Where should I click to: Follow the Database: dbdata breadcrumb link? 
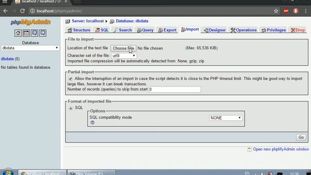pyautogui.click(x=132, y=21)
